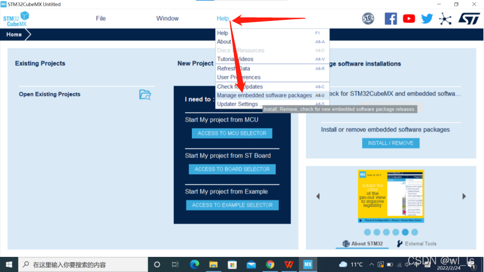Launch Microsoft Edge from taskbar

(194, 264)
